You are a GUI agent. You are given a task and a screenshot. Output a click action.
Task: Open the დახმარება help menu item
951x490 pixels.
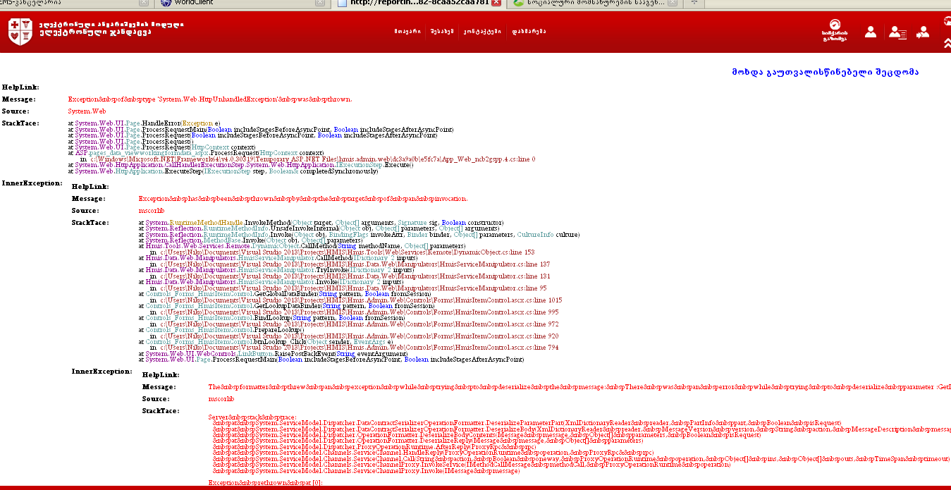pos(528,32)
